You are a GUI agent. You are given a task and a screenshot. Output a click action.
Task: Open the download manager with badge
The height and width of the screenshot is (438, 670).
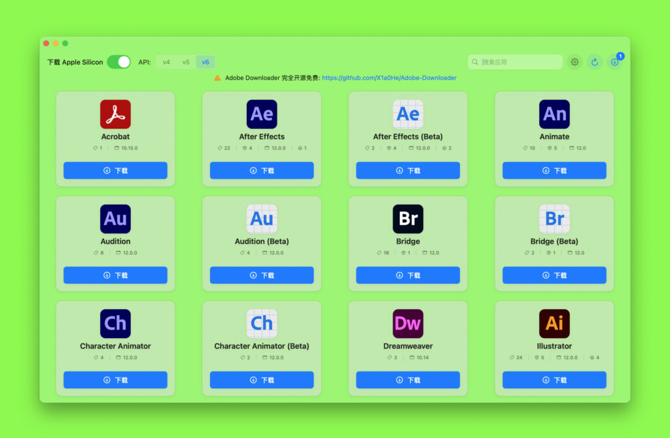614,61
